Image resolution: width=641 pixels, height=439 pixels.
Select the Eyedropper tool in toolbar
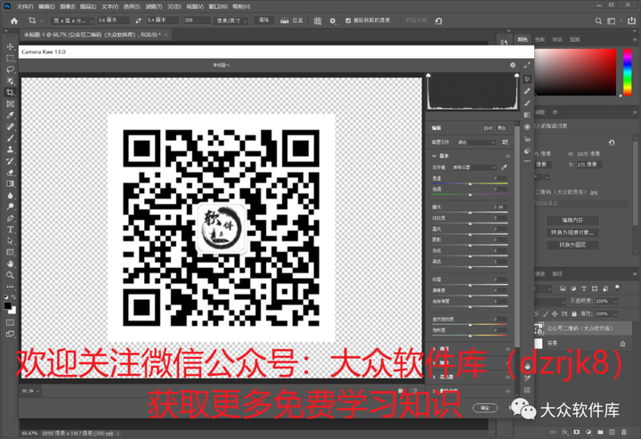click(10, 115)
